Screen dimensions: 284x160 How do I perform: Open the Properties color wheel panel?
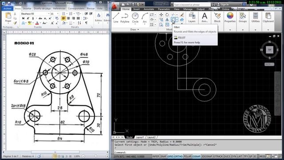[230, 18]
